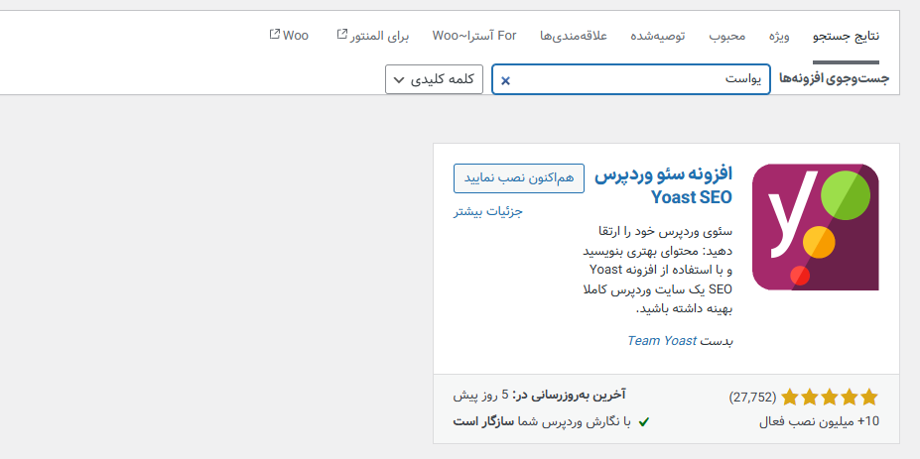Open the For آسترا~Woo tab
This screenshot has width=920, height=459.
[474, 36]
